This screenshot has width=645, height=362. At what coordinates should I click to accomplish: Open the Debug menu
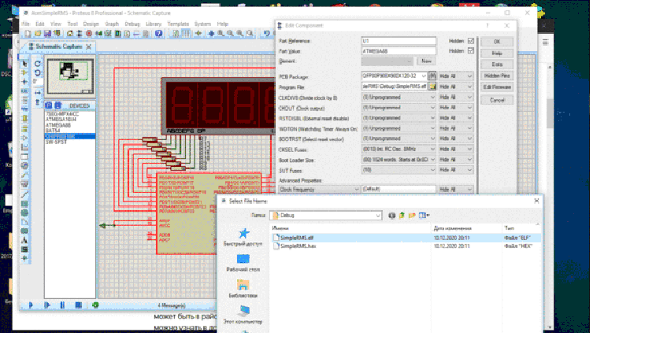pos(132,24)
